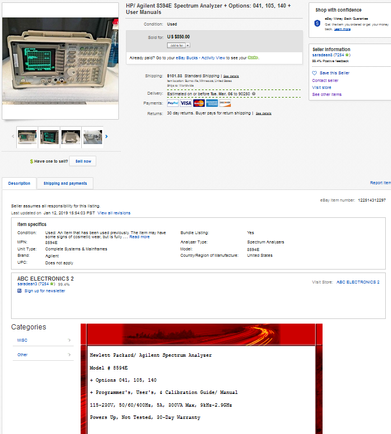The height and width of the screenshot is (434, 391).
Task: Select the second thumbnail showing screen close-up
Action: click(49, 137)
